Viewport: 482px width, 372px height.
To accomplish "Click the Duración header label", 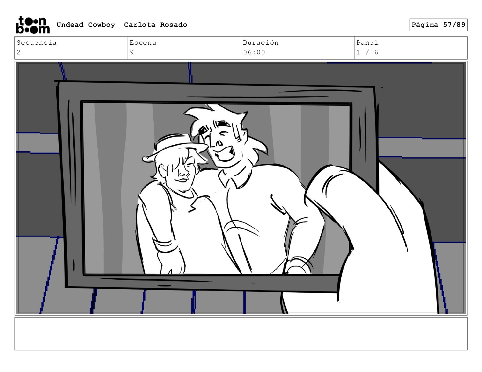I will [261, 43].
